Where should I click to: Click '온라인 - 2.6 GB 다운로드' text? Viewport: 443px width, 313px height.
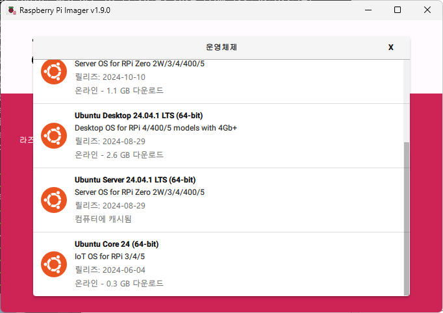point(119,155)
